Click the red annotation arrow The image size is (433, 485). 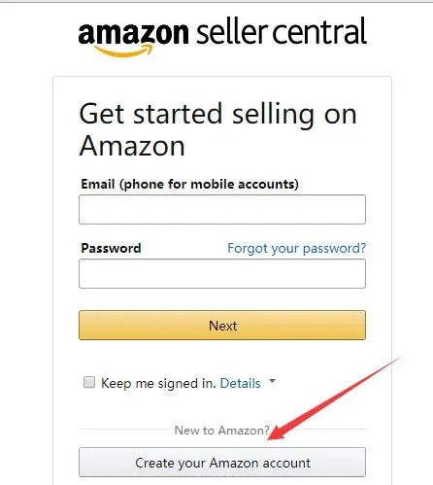click(334, 399)
